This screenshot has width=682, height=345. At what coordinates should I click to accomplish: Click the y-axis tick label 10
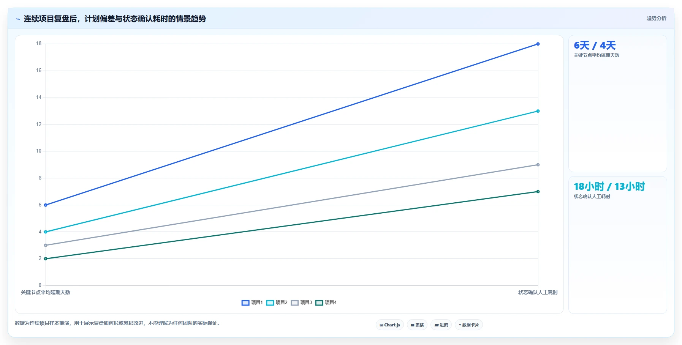click(39, 151)
